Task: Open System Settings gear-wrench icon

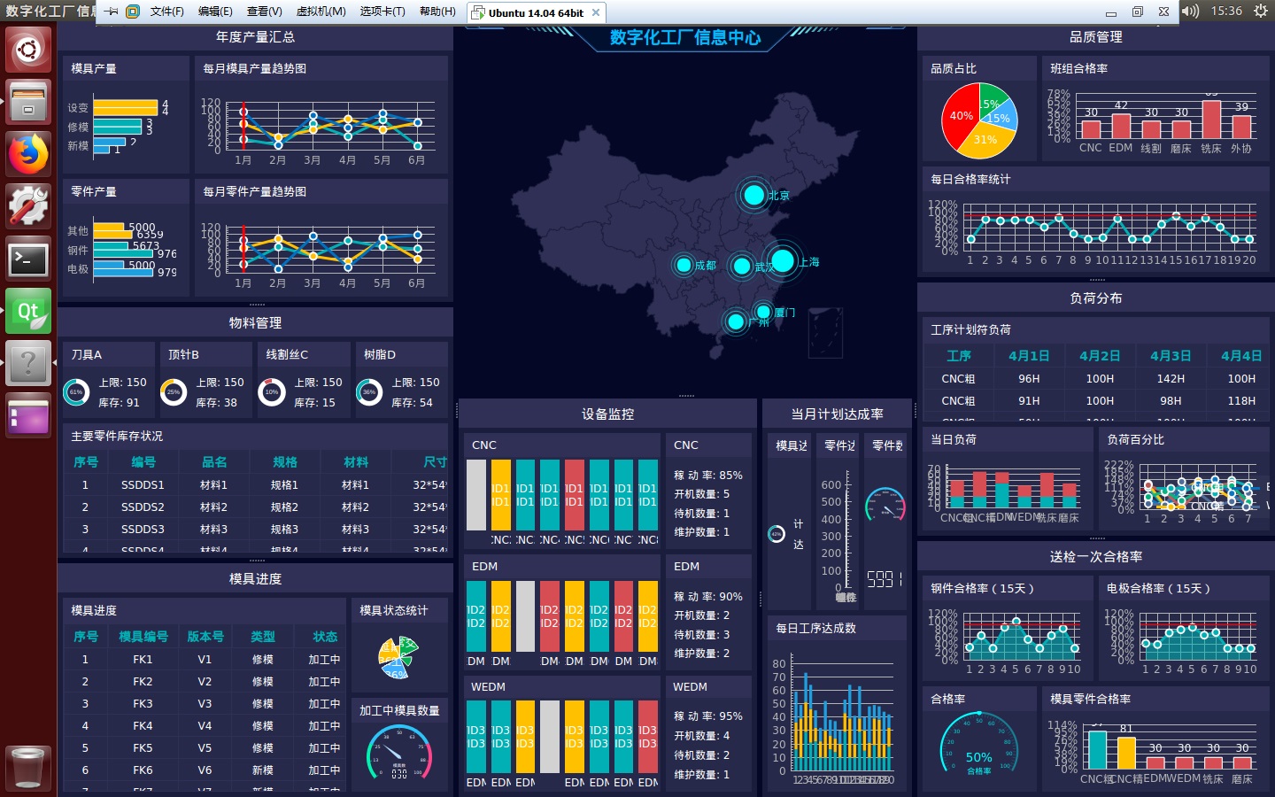Action: point(28,206)
